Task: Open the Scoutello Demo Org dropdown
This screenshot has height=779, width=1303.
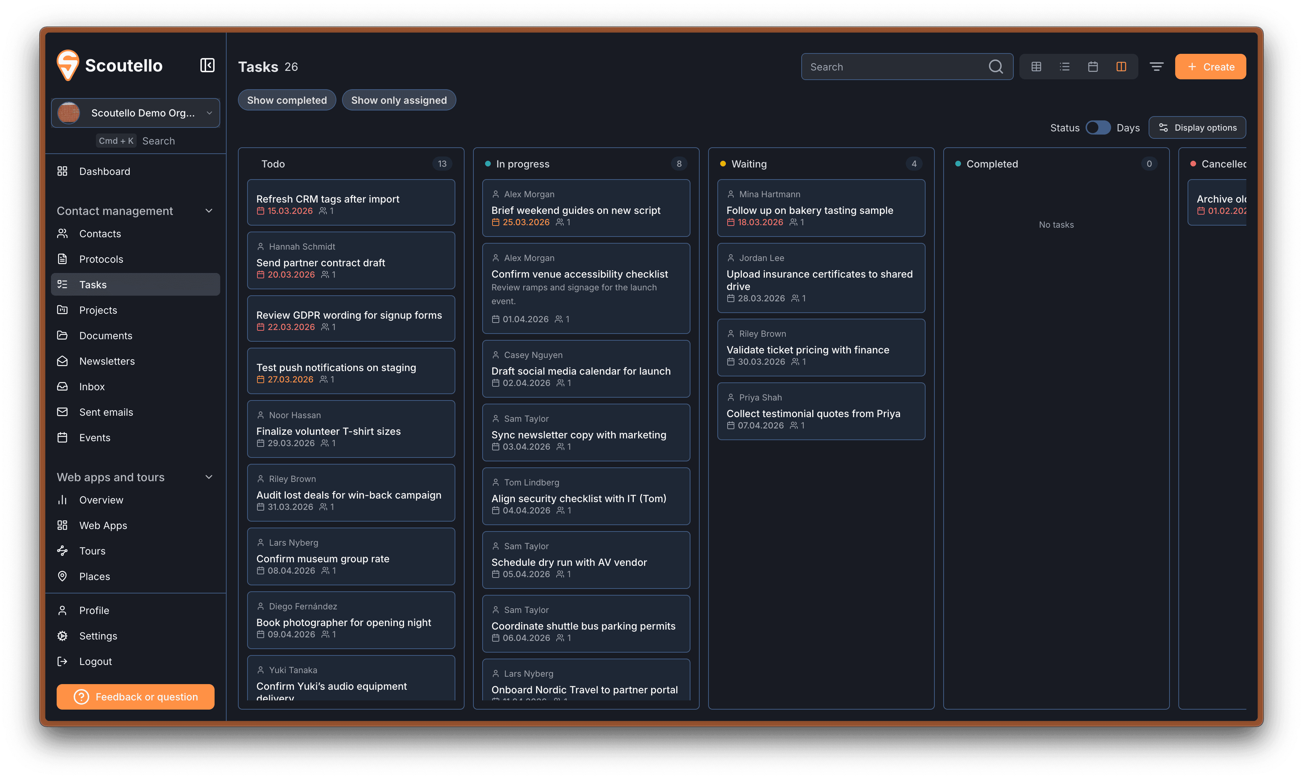Action: (x=135, y=113)
